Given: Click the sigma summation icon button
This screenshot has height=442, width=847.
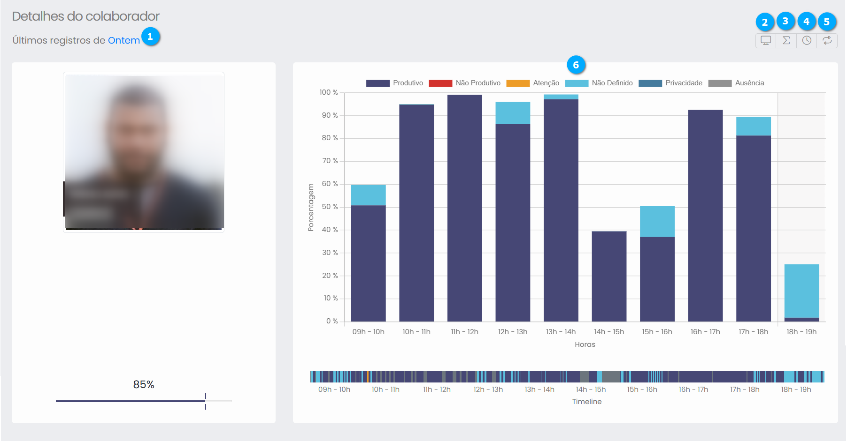Looking at the screenshot, I should coord(786,40).
